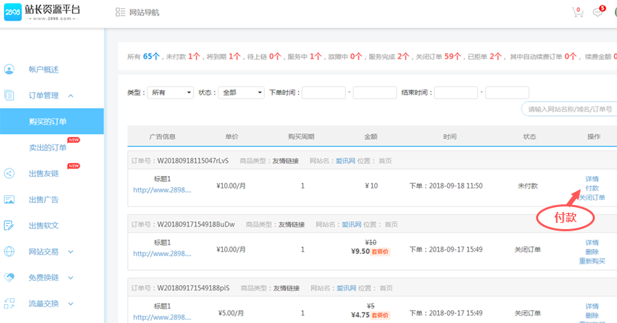Viewport: 617px width, 323px height.
Task: Click the search box for 网站名称/域名/订单号
Action: 569,109
